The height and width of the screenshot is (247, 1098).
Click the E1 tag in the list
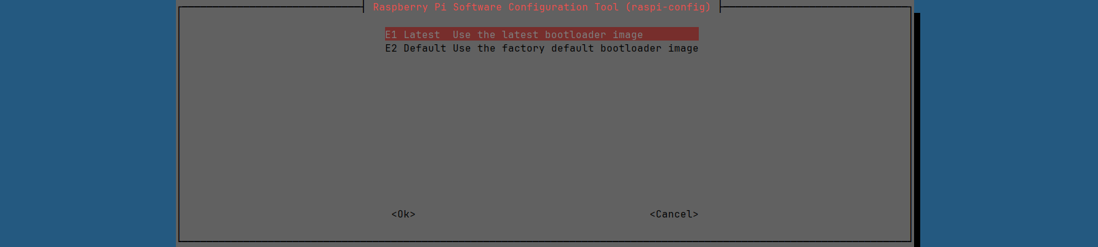[x=391, y=35]
